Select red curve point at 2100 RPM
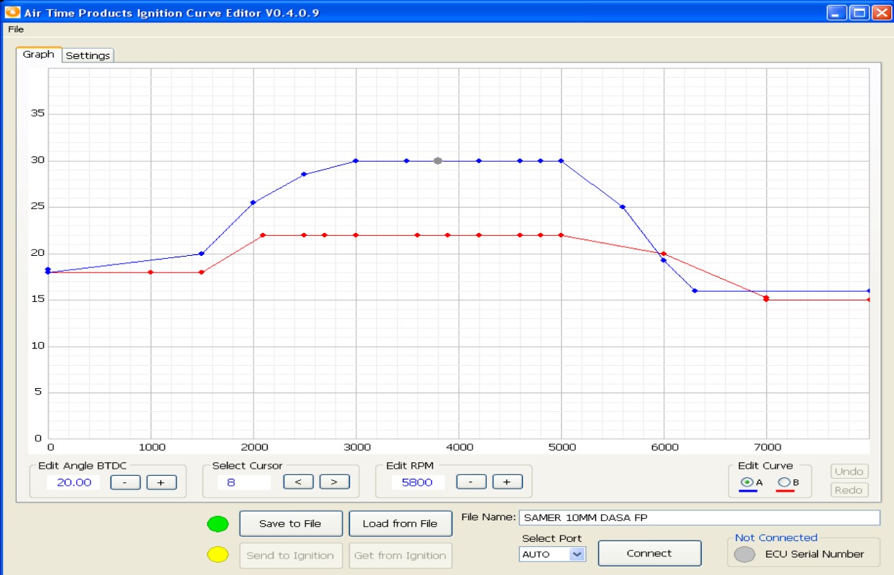The image size is (894, 575). coord(263,235)
